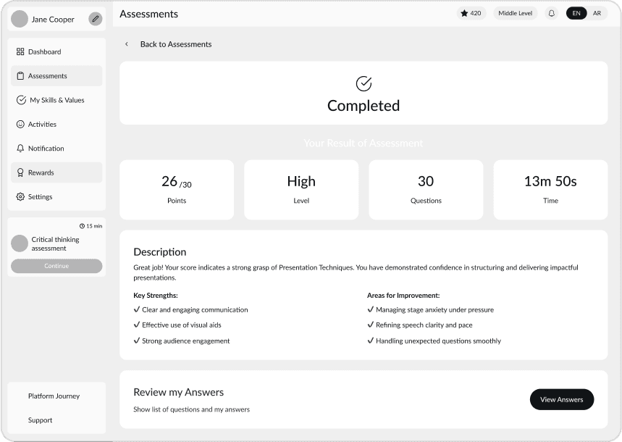Image resolution: width=622 pixels, height=442 pixels.
Task: Open the Support page
Action: click(x=40, y=420)
